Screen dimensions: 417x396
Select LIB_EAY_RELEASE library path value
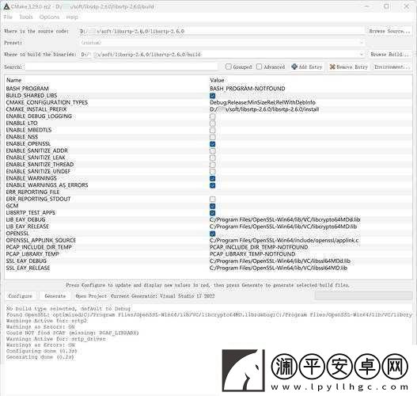pyautogui.click(x=283, y=227)
